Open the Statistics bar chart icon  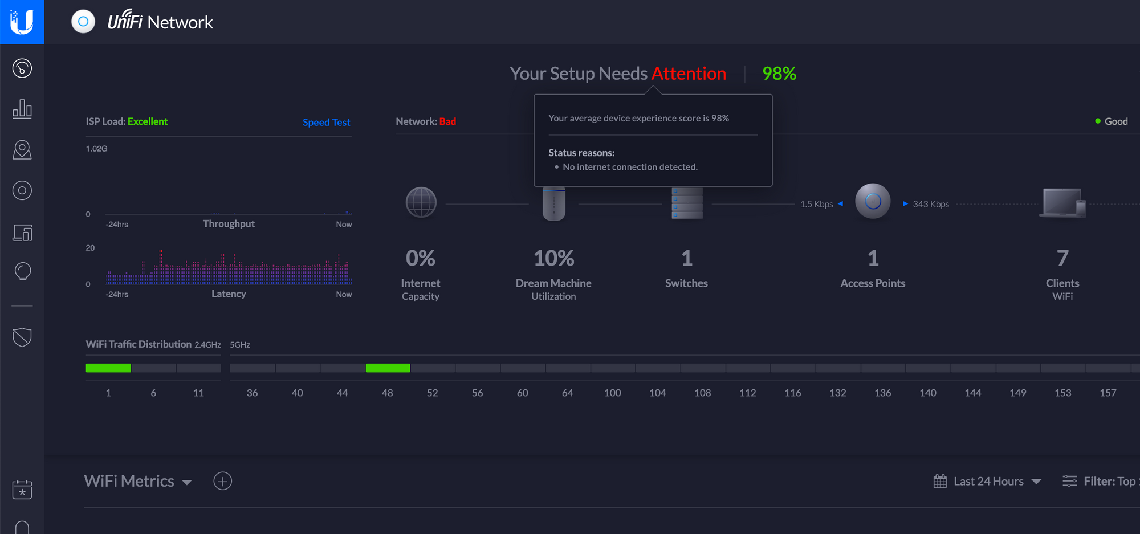point(22,109)
